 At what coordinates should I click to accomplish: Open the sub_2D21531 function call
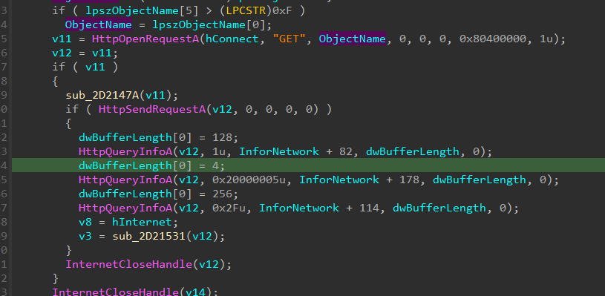(x=149, y=236)
